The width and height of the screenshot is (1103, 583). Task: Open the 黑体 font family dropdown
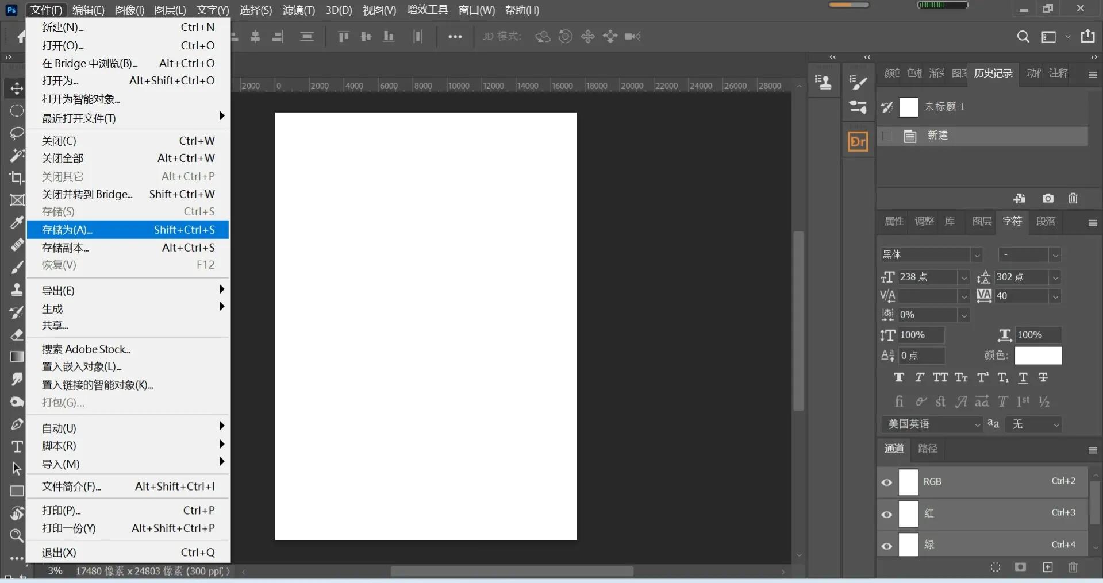click(x=977, y=254)
